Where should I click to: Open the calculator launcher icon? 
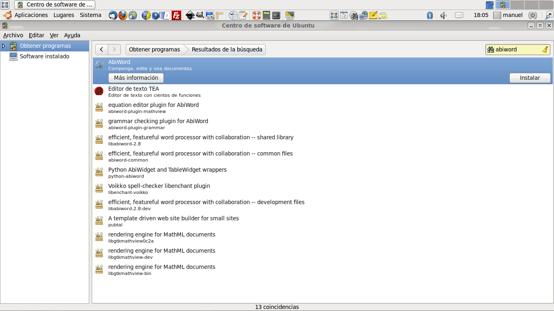click(266, 15)
